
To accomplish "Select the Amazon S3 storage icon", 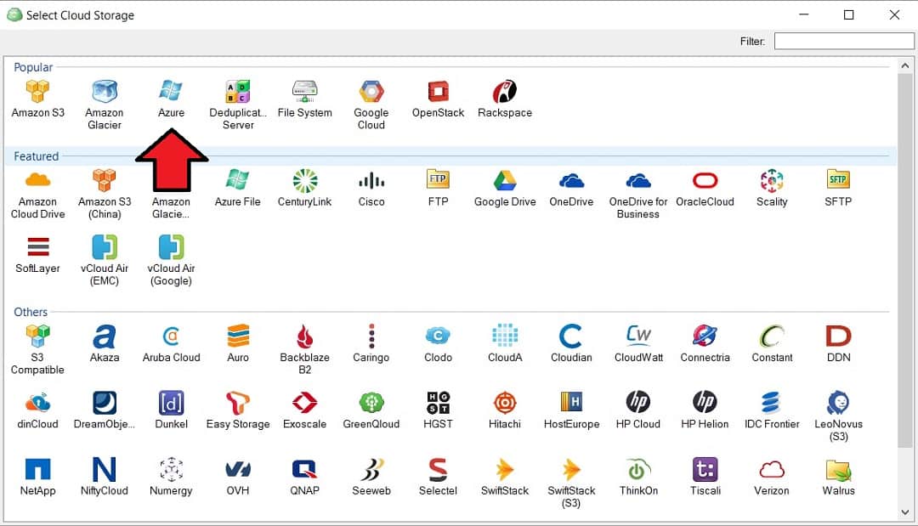I will pyautogui.click(x=37, y=92).
